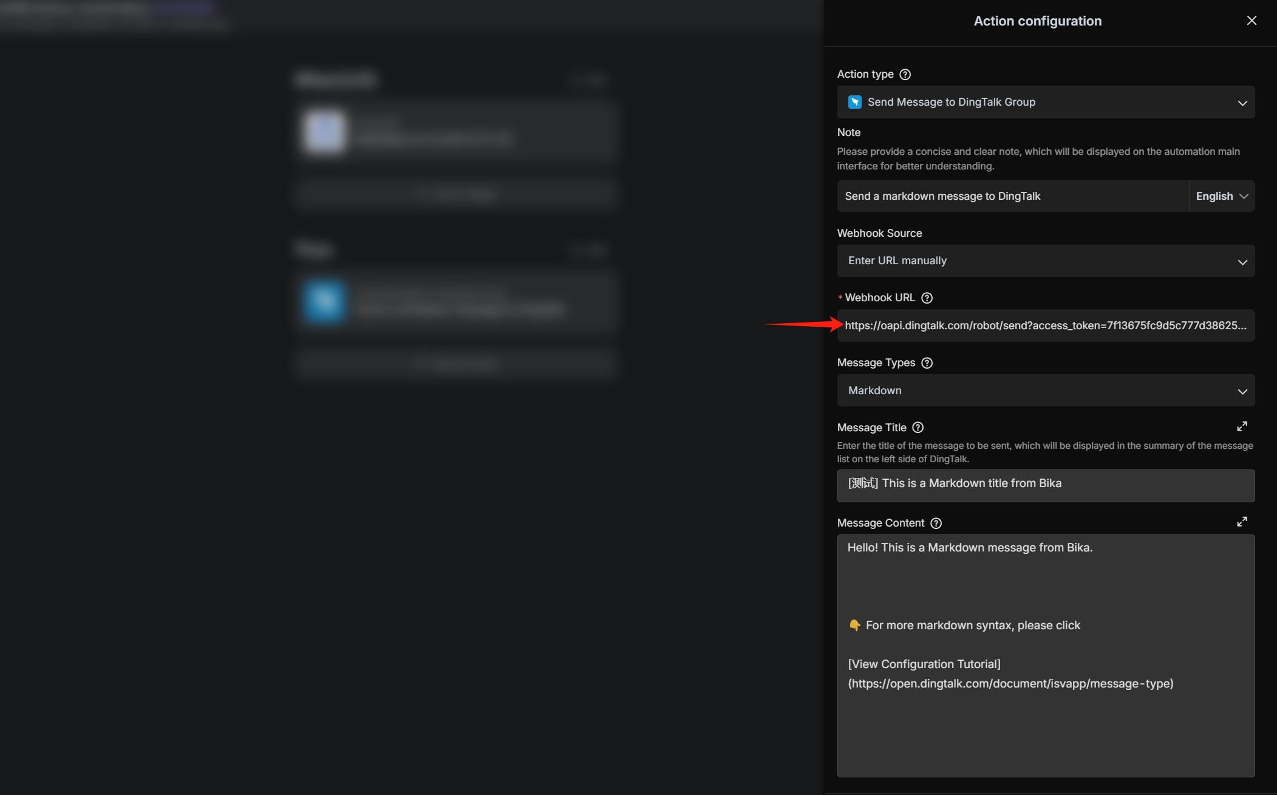Click the Message Title description text
This screenshot has width=1277, height=795.
[1045, 452]
